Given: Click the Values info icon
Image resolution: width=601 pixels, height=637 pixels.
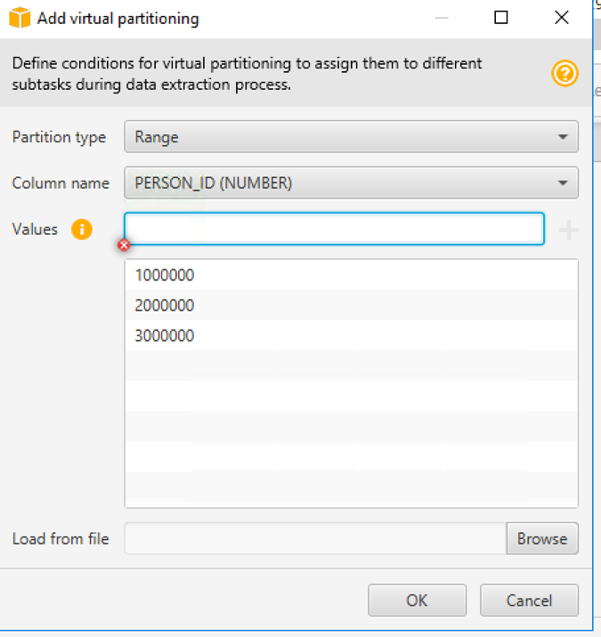Looking at the screenshot, I should point(82,230).
